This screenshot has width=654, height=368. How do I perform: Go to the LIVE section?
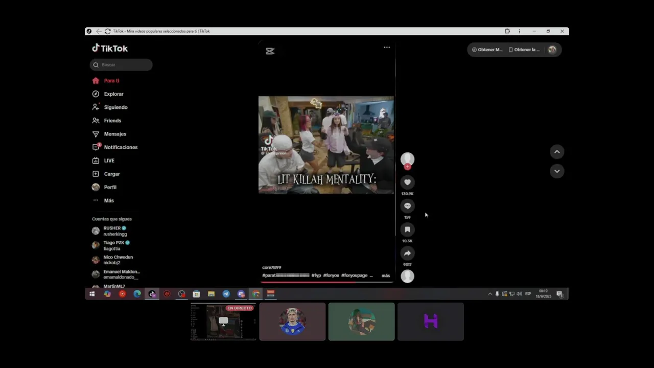click(103, 160)
